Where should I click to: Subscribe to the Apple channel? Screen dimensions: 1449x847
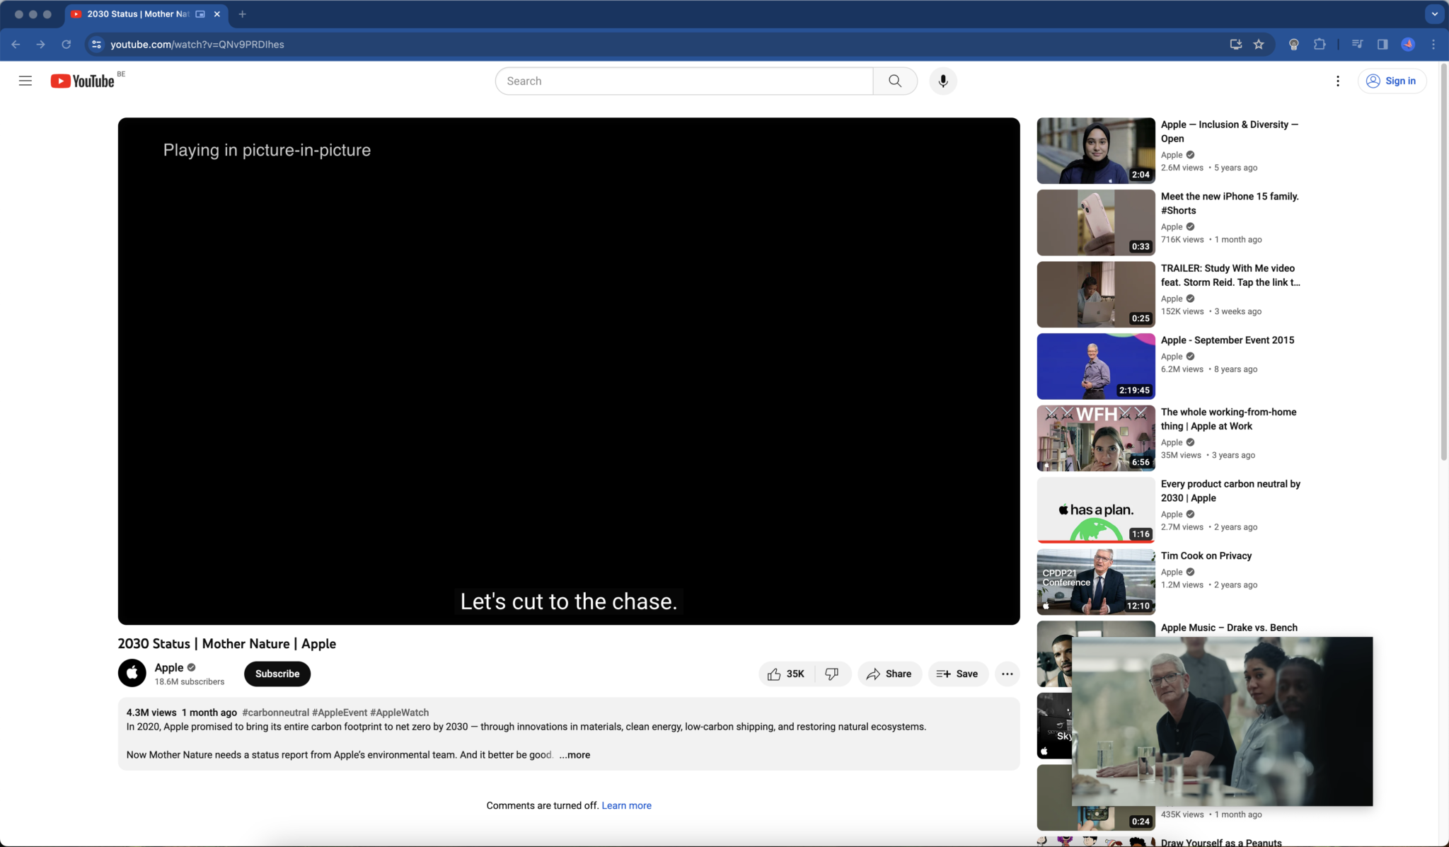coord(277,674)
